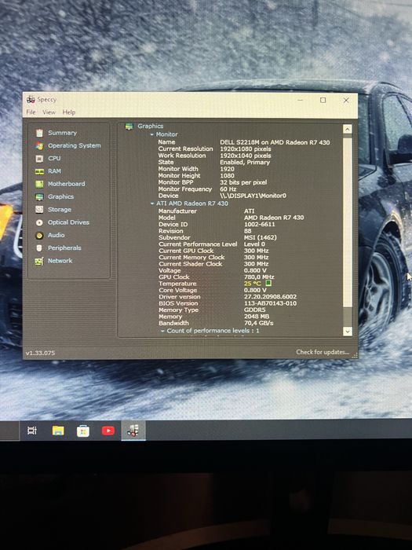Viewport: 412px width, 550px height.
Task: Select the Peripherals section
Action: click(x=64, y=248)
